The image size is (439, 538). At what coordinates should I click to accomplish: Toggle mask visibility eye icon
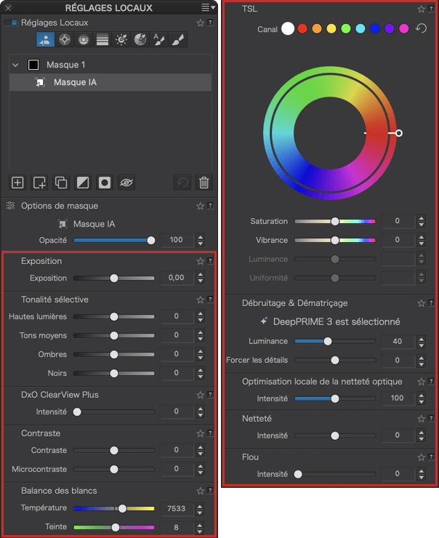[x=126, y=182]
